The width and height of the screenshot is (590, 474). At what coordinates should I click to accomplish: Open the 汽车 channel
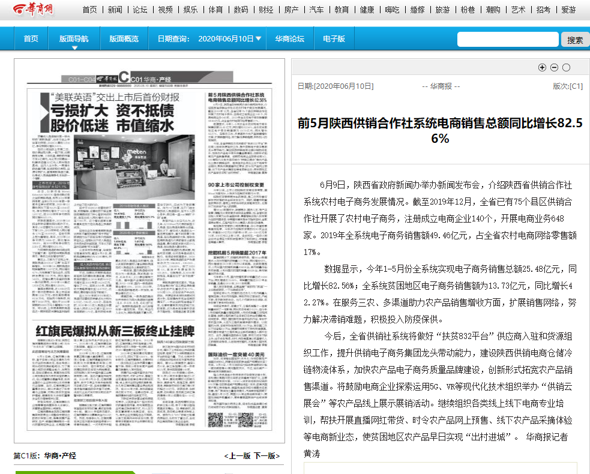click(316, 10)
